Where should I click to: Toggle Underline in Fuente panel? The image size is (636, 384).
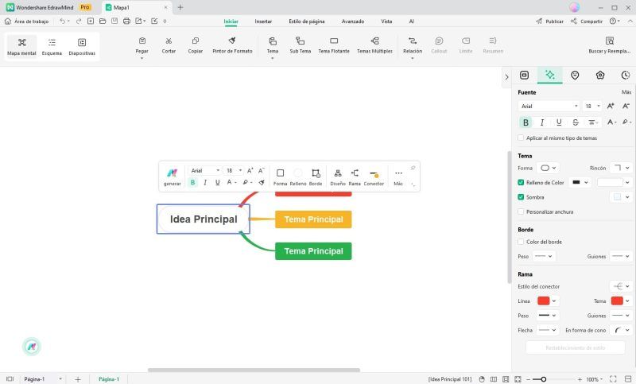point(559,122)
